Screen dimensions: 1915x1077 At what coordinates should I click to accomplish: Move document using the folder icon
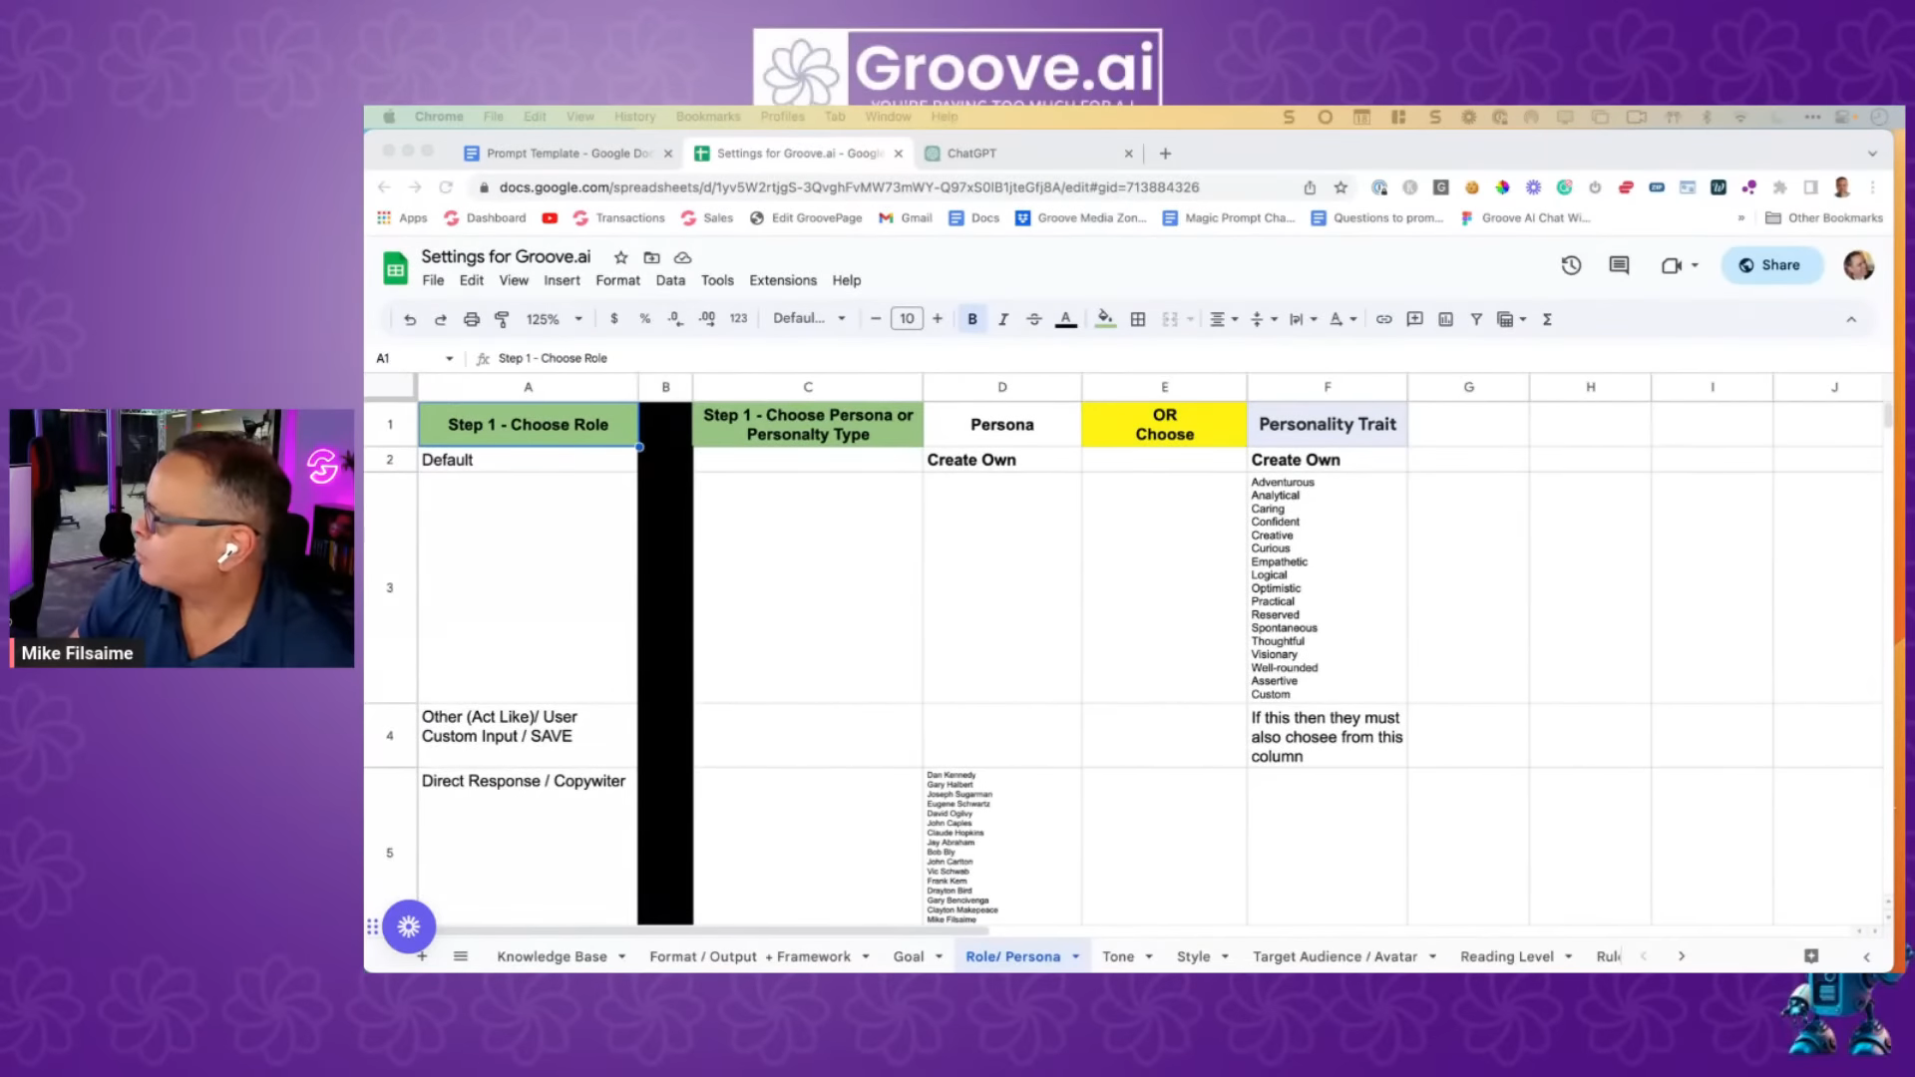click(x=651, y=257)
